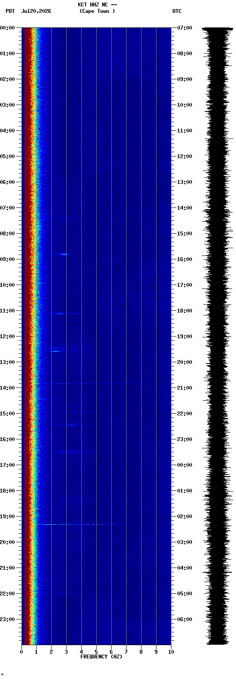This screenshot has height=679, width=236.
Task: Click the UTC time label '11:00'
Action: tap(184, 131)
